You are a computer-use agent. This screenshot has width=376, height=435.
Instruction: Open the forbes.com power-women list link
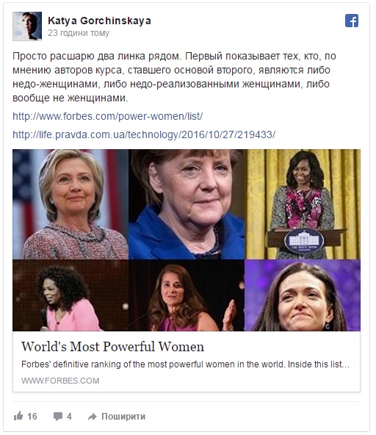coord(108,116)
